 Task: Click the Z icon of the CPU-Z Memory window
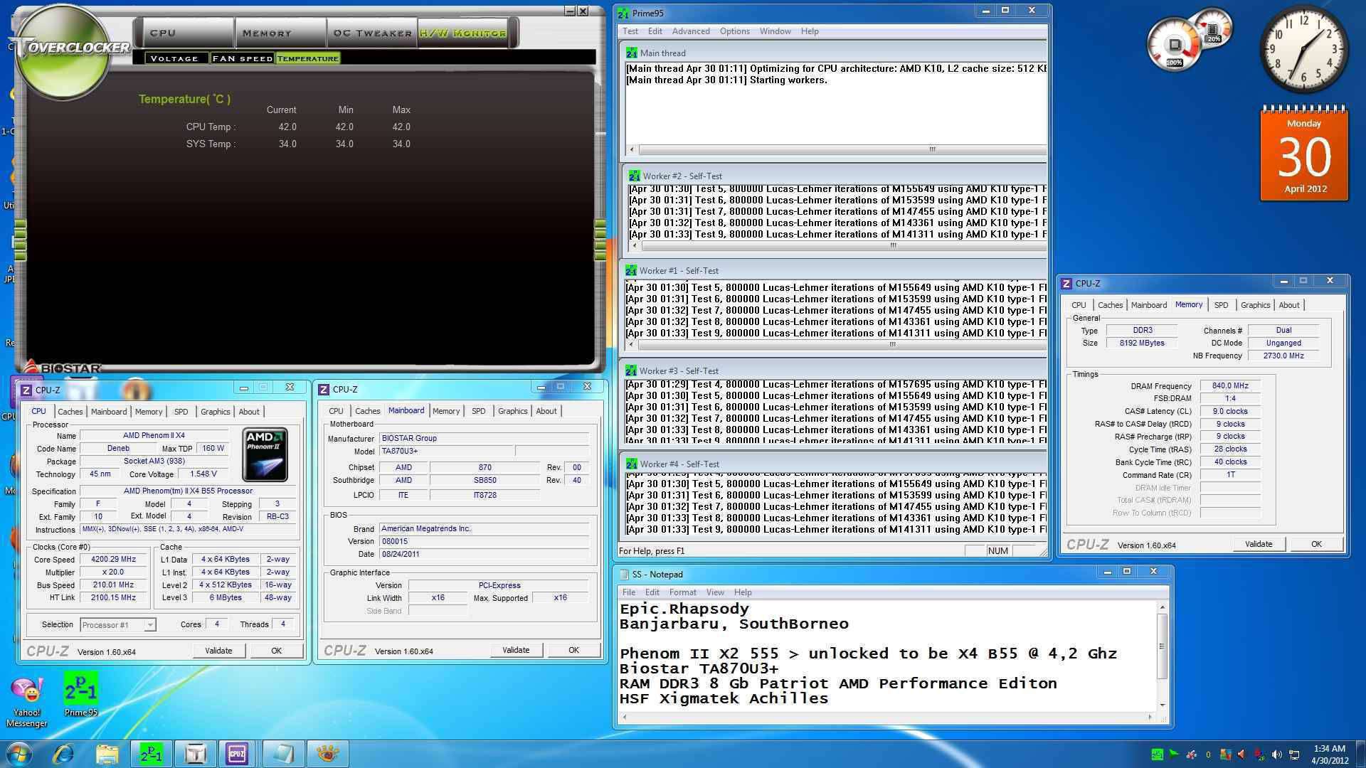coord(1066,283)
